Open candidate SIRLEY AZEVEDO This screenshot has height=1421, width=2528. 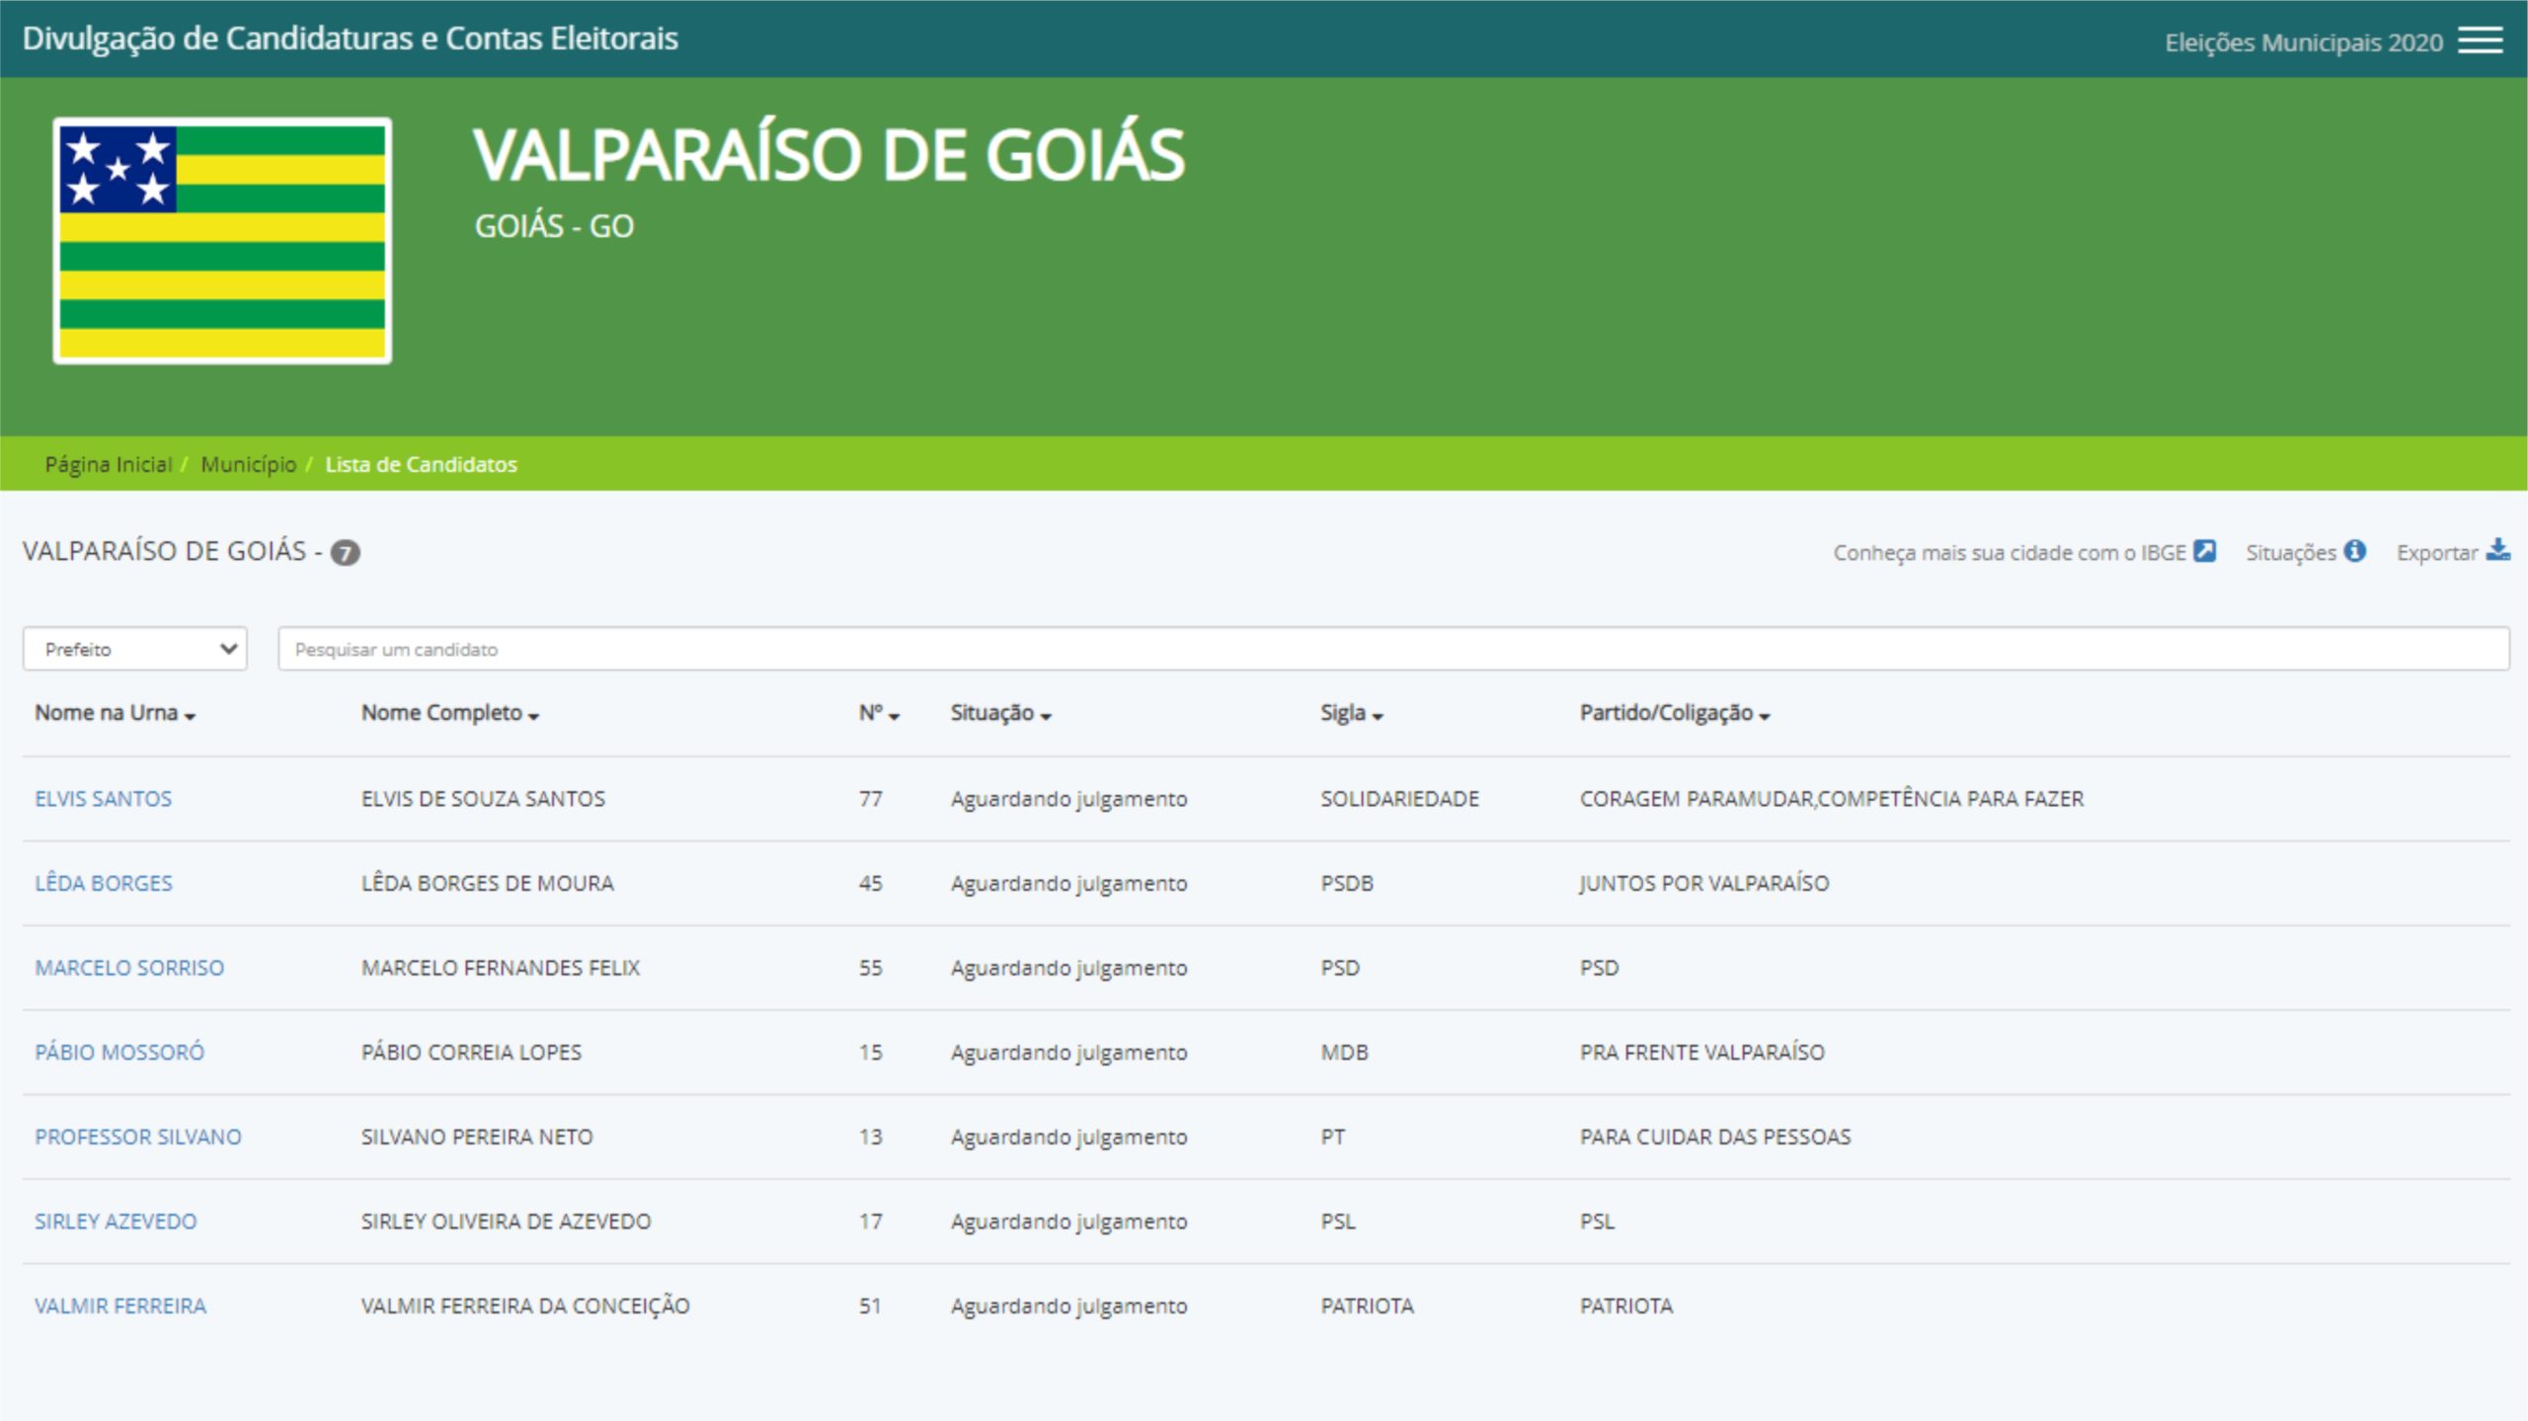(x=116, y=1222)
